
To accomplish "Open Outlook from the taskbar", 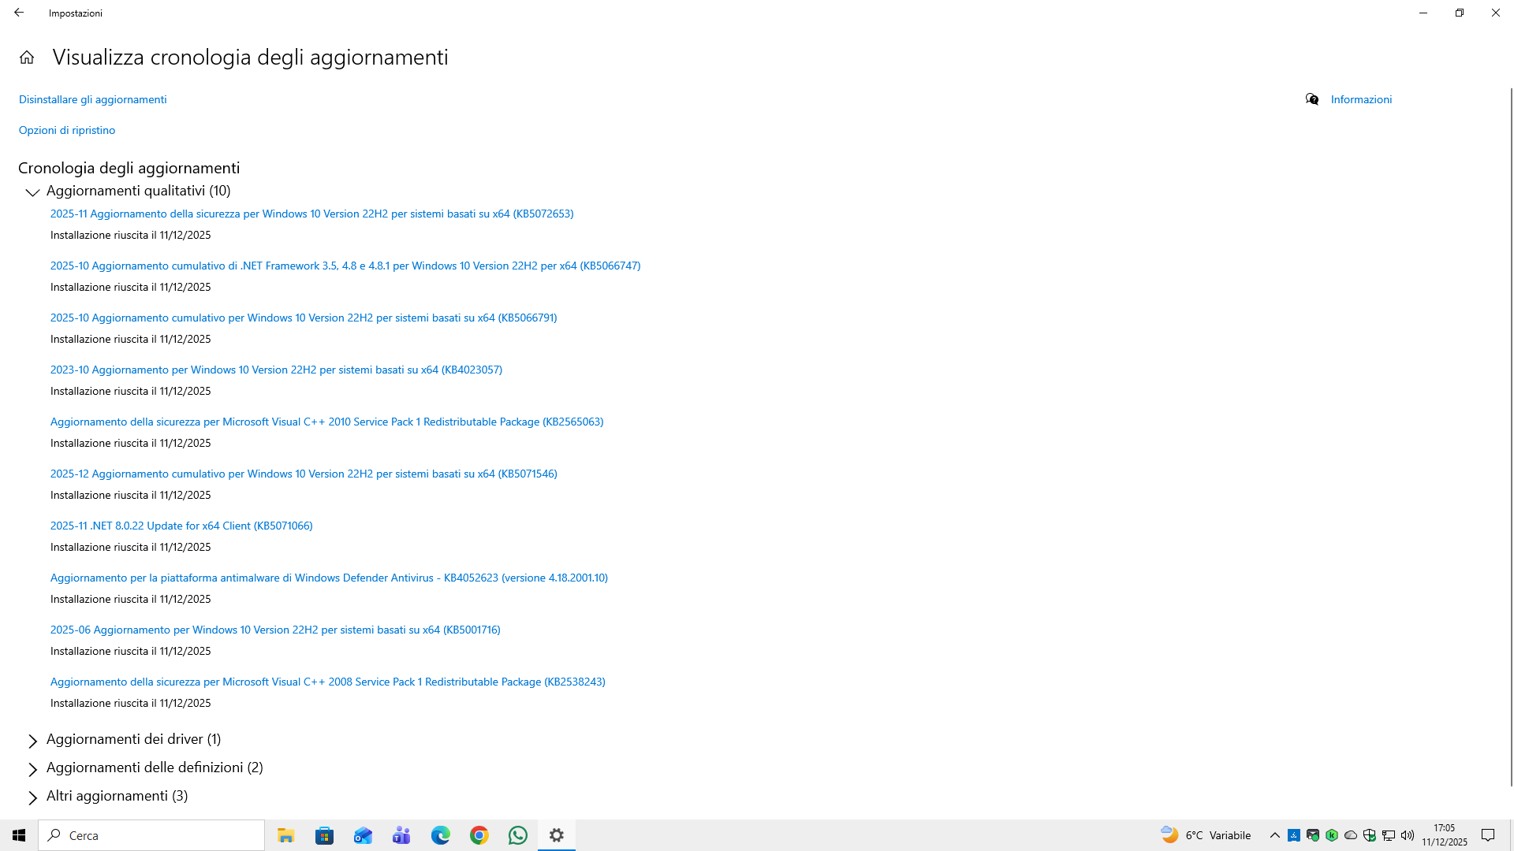I will click(x=363, y=835).
